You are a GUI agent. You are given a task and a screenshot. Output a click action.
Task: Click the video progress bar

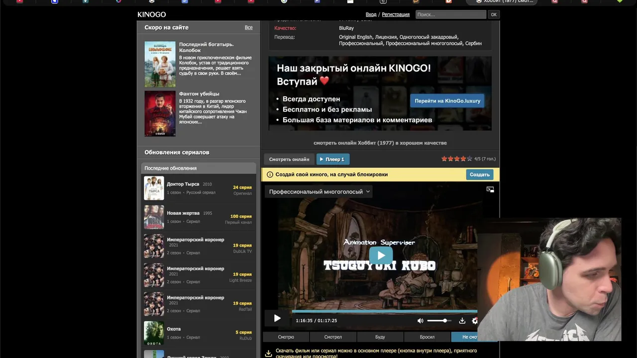pyautogui.click(x=384, y=311)
